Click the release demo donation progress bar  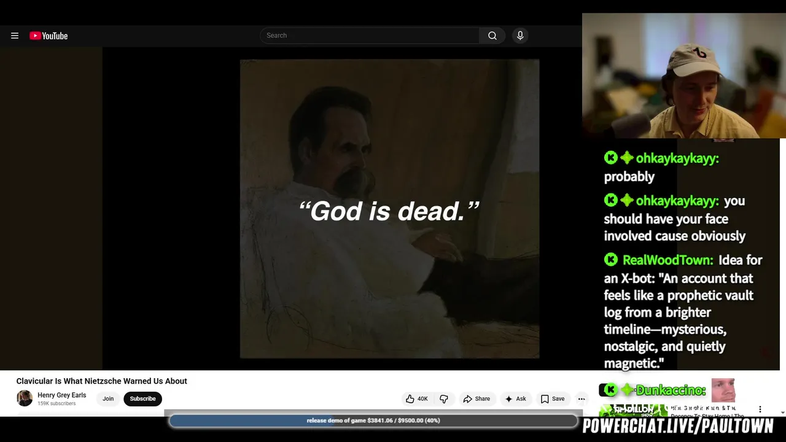coord(373,421)
